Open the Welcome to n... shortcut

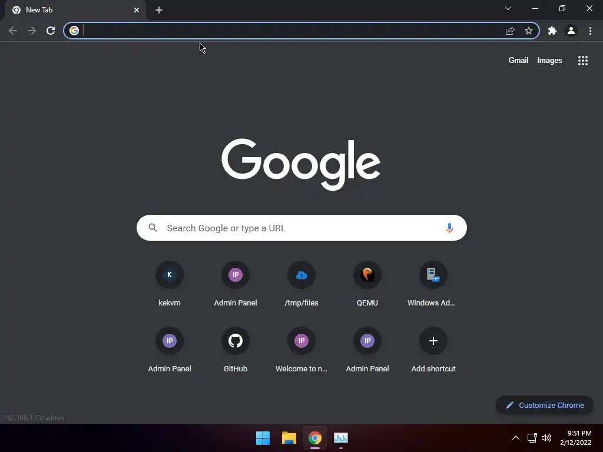(x=301, y=350)
